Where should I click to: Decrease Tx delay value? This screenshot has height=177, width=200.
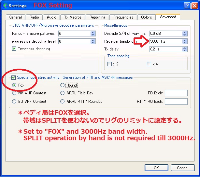coord(184,50)
